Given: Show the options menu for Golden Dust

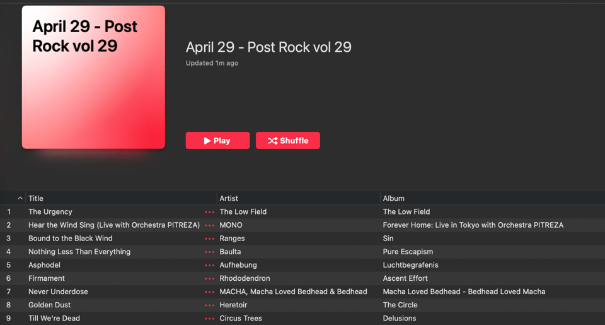Looking at the screenshot, I should click(x=209, y=305).
